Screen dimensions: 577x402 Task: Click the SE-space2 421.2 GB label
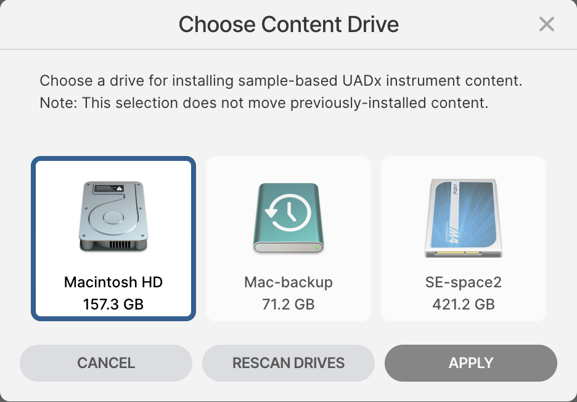click(x=463, y=293)
